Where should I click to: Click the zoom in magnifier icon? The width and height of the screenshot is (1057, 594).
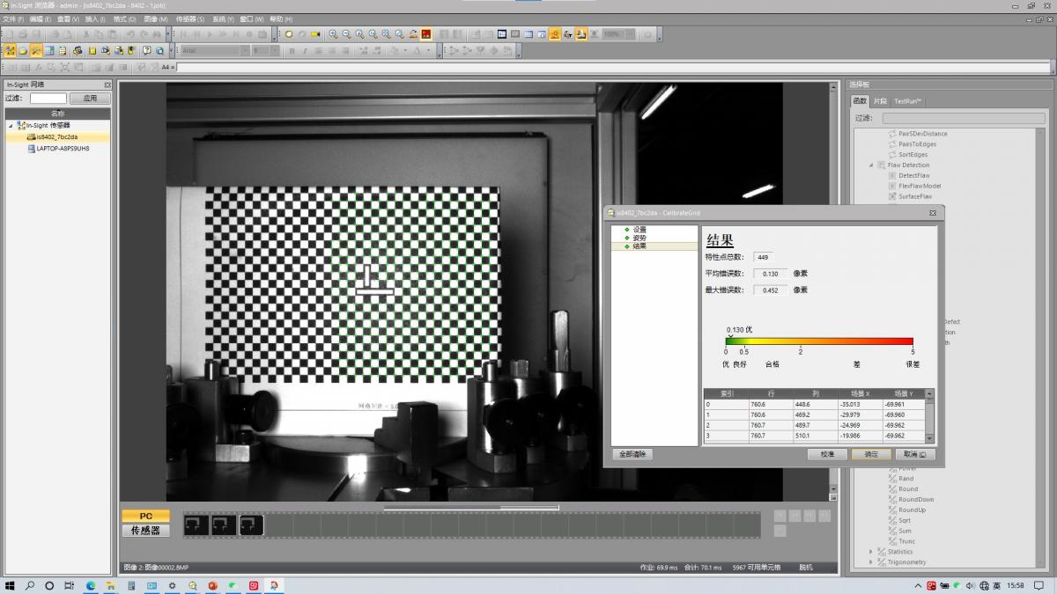click(x=334, y=34)
